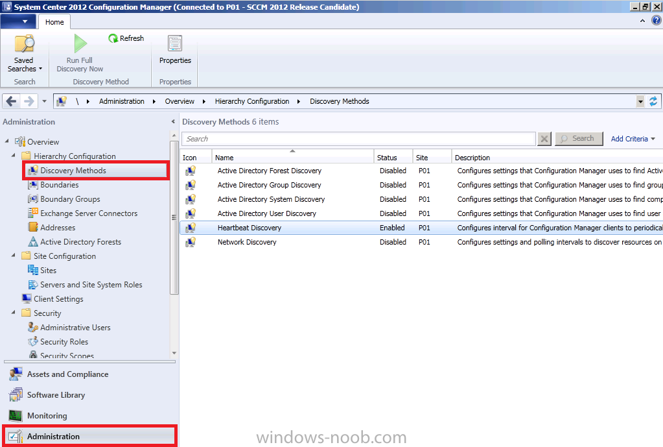
Task: Open the Saved Searches menu
Action: 25,53
